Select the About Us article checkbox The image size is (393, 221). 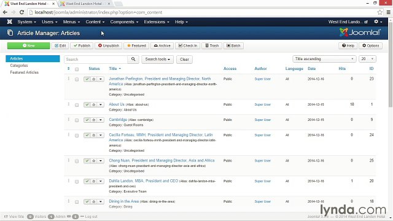click(x=77, y=105)
